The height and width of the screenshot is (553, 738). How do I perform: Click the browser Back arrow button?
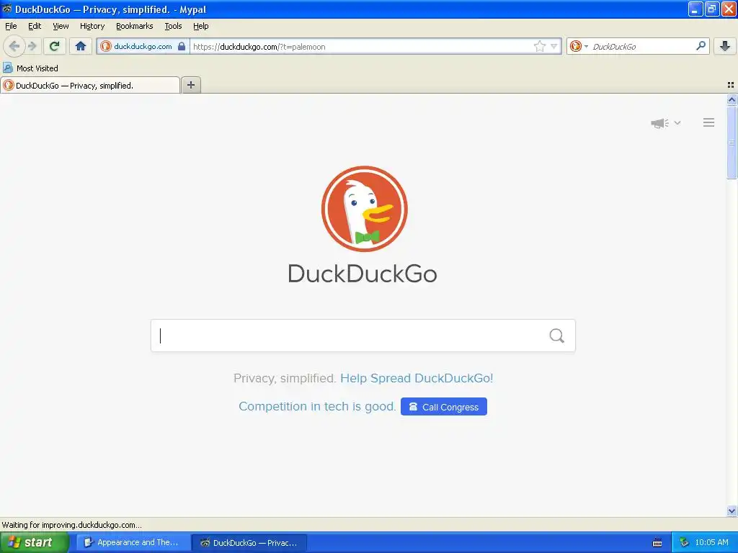[14, 46]
